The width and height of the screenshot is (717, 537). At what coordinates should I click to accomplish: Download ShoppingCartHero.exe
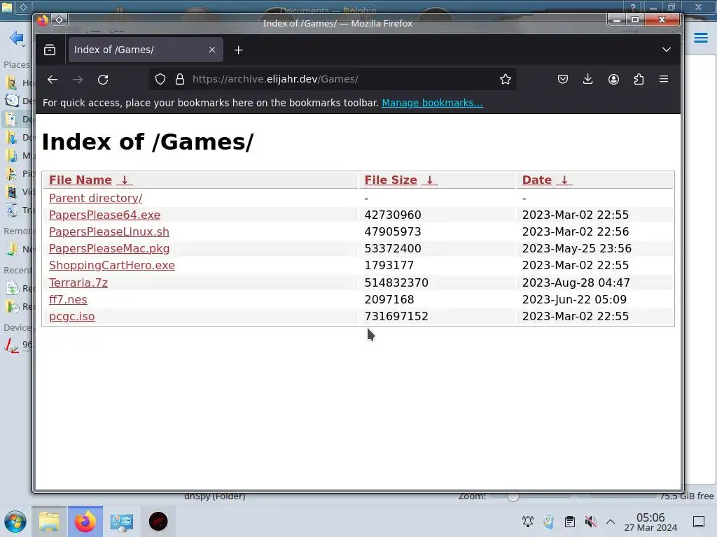[112, 265]
